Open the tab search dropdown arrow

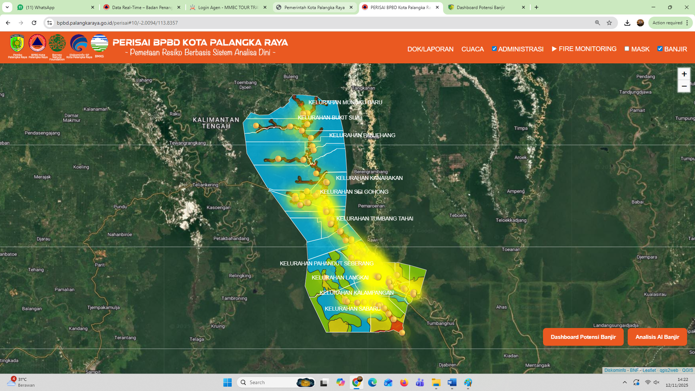tap(7, 7)
